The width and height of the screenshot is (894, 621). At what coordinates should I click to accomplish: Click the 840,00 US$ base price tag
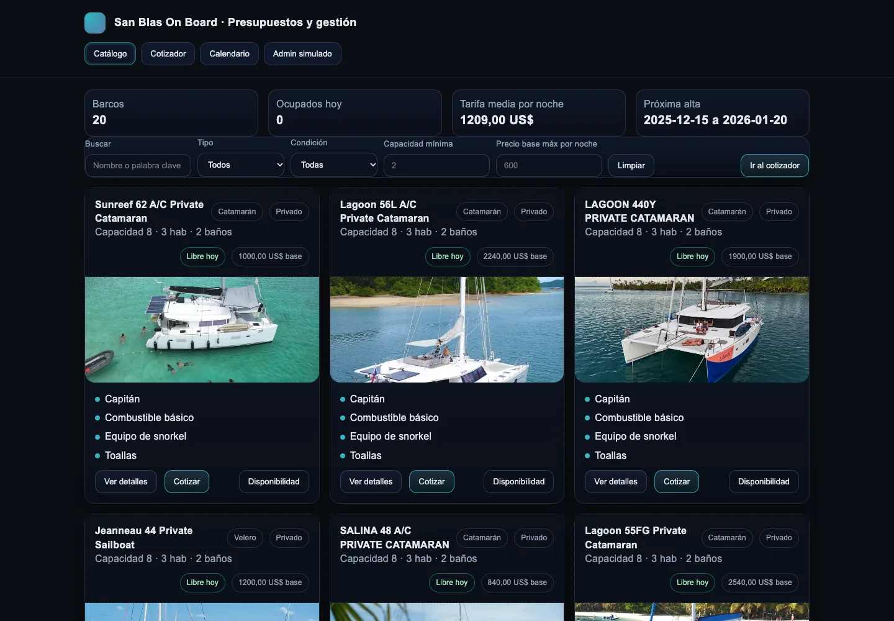tap(517, 582)
